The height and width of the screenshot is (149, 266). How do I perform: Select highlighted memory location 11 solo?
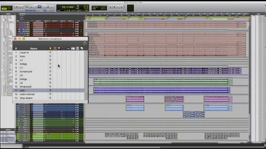(49, 90)
